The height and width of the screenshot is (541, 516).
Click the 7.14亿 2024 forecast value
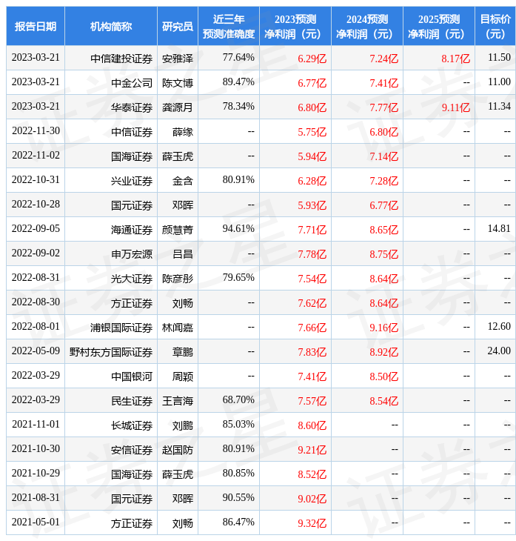[383, 156]
